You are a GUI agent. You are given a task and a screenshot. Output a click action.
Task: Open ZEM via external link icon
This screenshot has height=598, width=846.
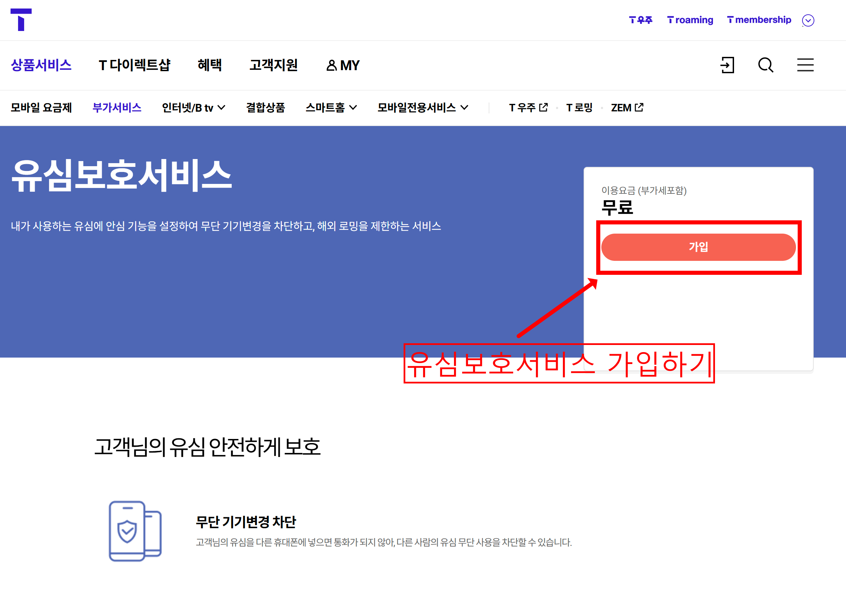(640, 107)
